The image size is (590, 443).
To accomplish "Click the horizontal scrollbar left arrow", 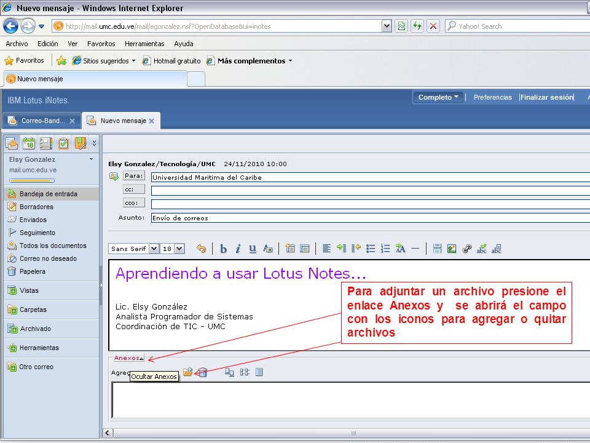I will click(x=108, y=433).
